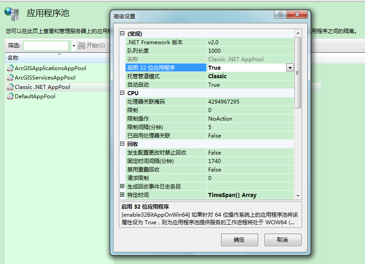This screenshot has height=264, width=365.
Task: Click the 取消 button
Action: (x=282, y=240)
